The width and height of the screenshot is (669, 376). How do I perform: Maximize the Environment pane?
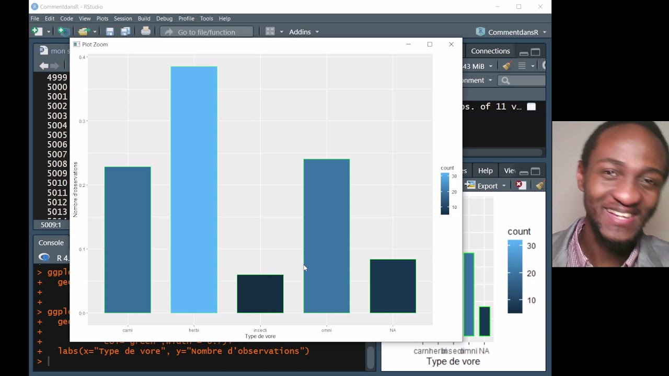[x=535, y=52]
